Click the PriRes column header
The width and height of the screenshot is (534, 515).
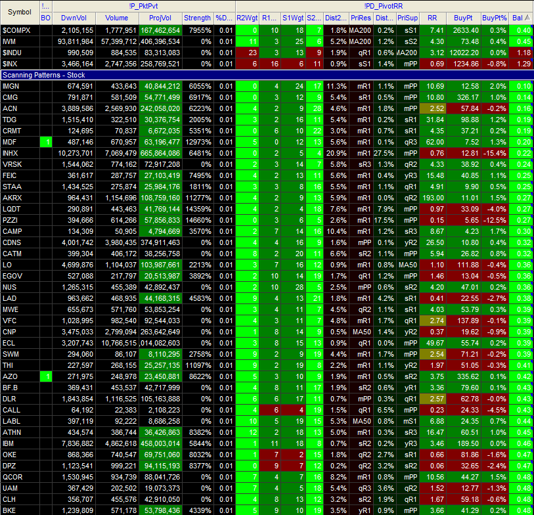point(361,18)
